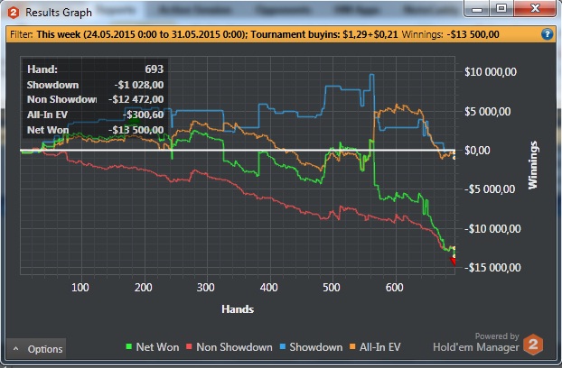
Task: Click the Hand 693 row in tooltip
Action: (96, 69)
